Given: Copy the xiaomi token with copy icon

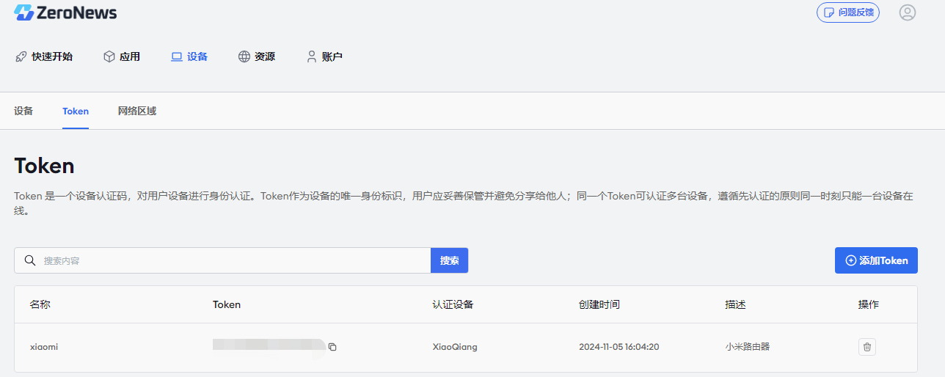Looking at the screenshot, I should pyautogui.click(x=332, y=347).
